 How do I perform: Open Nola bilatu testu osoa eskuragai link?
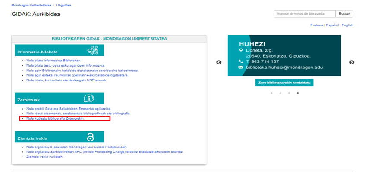tap(66, 65)
